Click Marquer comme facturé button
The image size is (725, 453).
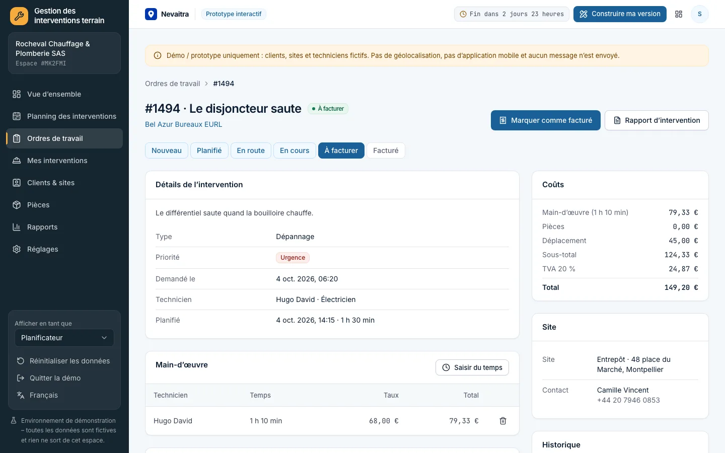[546, 120]
